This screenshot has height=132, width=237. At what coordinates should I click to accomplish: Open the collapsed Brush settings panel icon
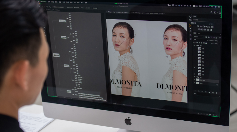click(191, 17)
